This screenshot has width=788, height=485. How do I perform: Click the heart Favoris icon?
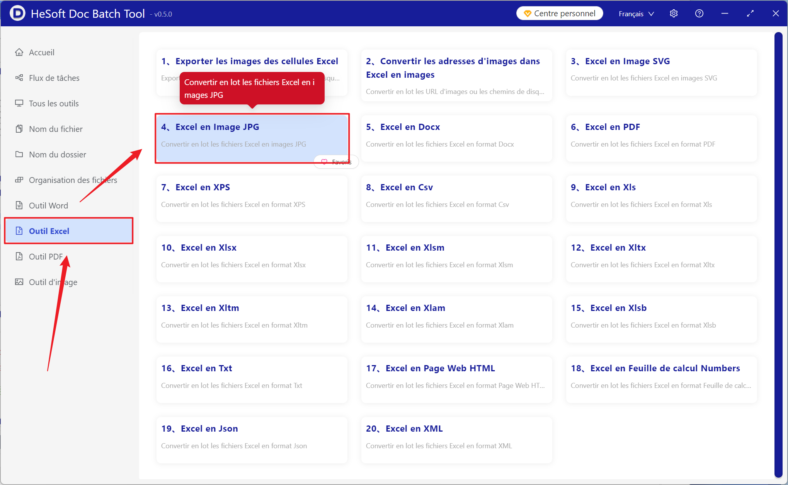click(324, 162)
